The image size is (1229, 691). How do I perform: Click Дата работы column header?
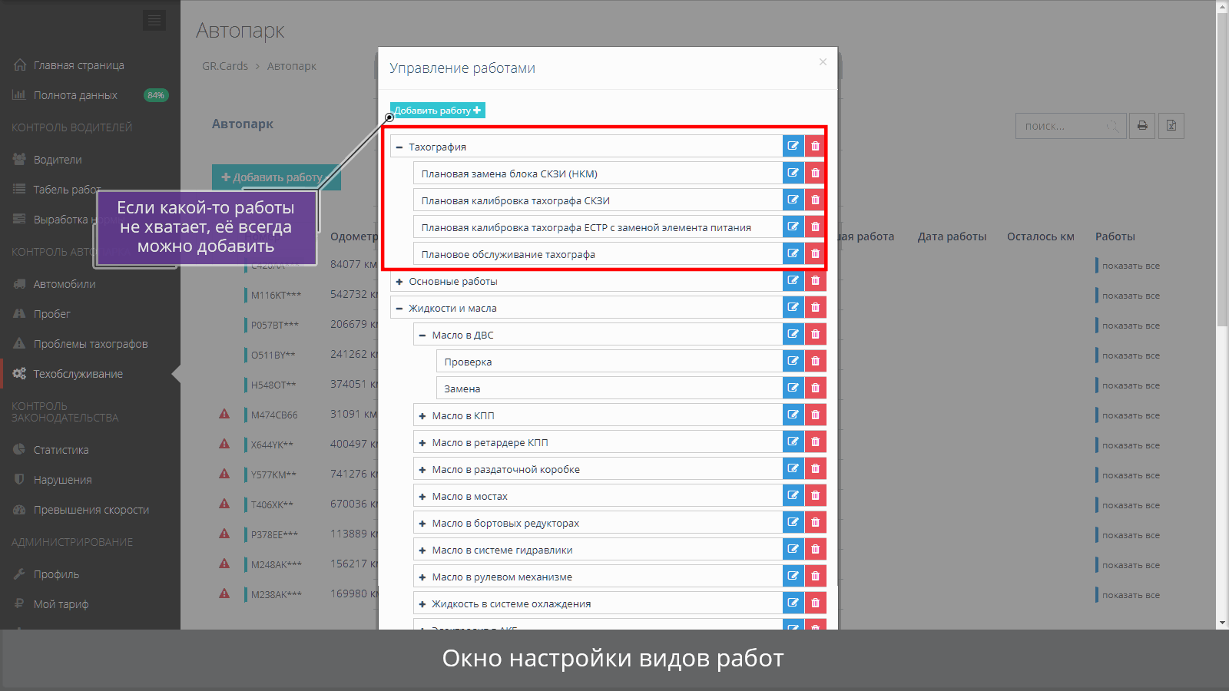click(x=952, y=236)
